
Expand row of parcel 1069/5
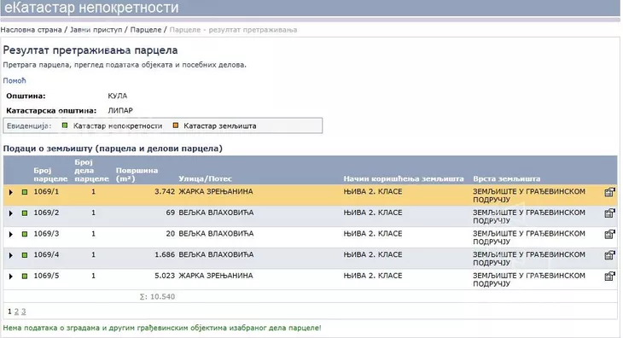(11, 276)
